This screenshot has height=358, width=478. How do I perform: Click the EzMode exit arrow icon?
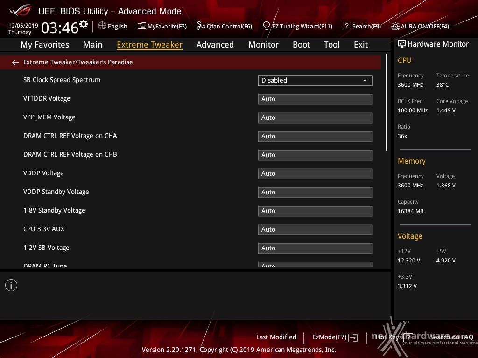353,337
